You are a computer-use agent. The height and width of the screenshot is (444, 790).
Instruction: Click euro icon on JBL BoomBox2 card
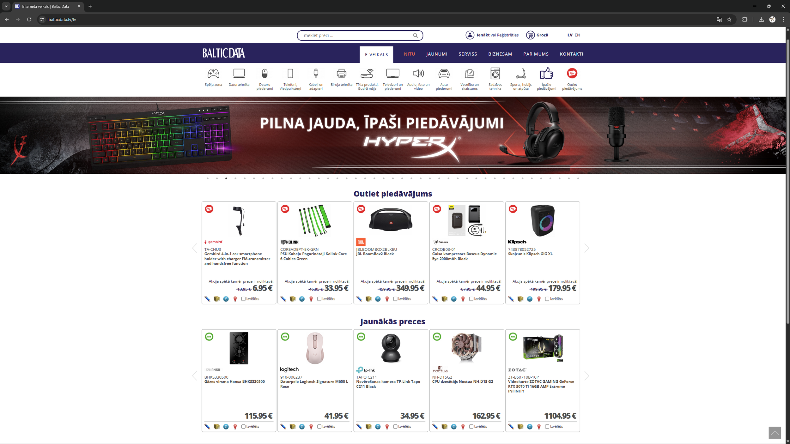(378, 299)
